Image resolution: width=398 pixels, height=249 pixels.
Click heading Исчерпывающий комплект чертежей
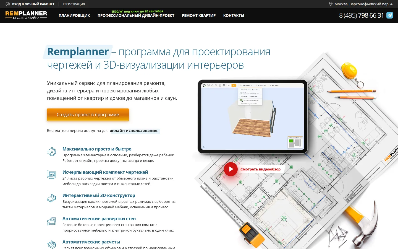[x=105, y=172]
